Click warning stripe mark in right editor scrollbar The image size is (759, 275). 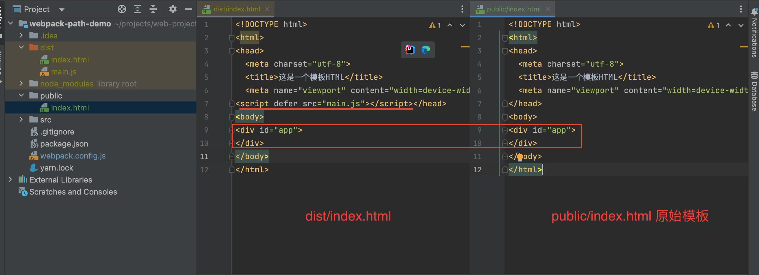tap(744, 47)
